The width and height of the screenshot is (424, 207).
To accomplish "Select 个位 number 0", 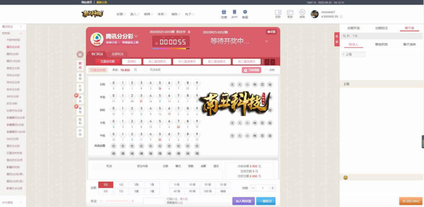I will coord(113,134).
